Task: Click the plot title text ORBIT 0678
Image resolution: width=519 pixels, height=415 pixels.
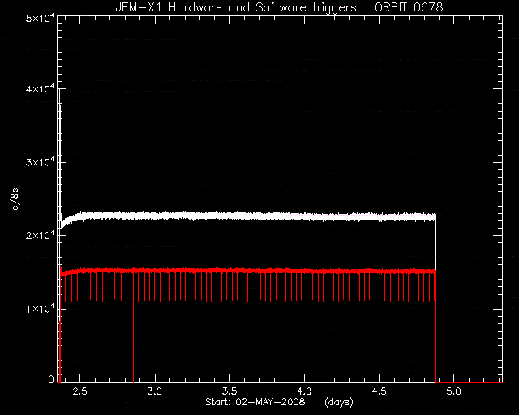Action: pos(409,7)
